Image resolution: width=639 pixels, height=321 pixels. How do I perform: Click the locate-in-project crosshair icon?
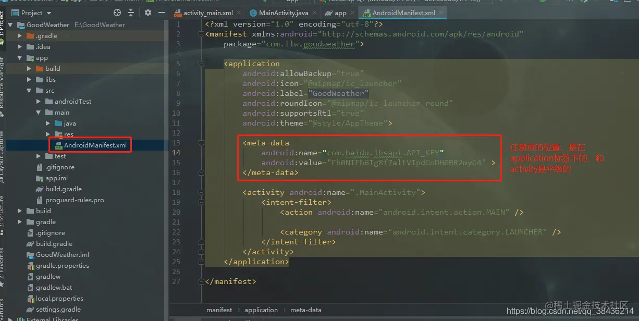click(117, 13)
